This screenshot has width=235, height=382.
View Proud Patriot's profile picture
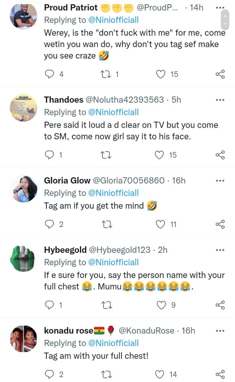[x=23, y=16]
